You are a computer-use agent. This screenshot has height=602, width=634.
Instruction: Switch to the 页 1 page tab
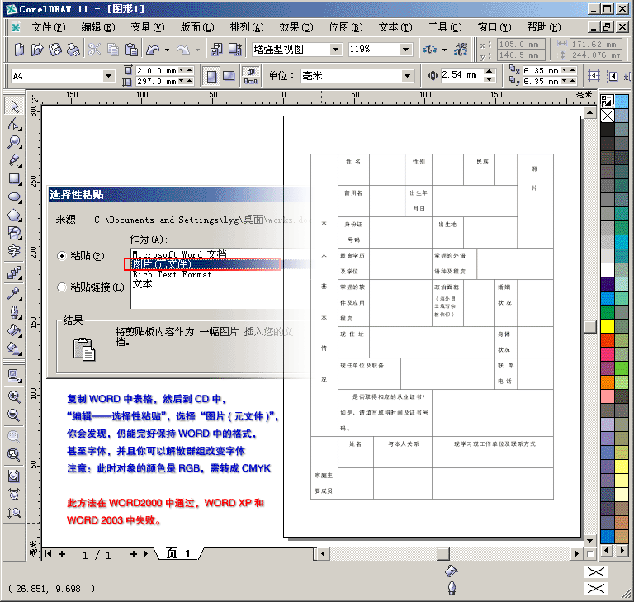(x=179, y=553)
